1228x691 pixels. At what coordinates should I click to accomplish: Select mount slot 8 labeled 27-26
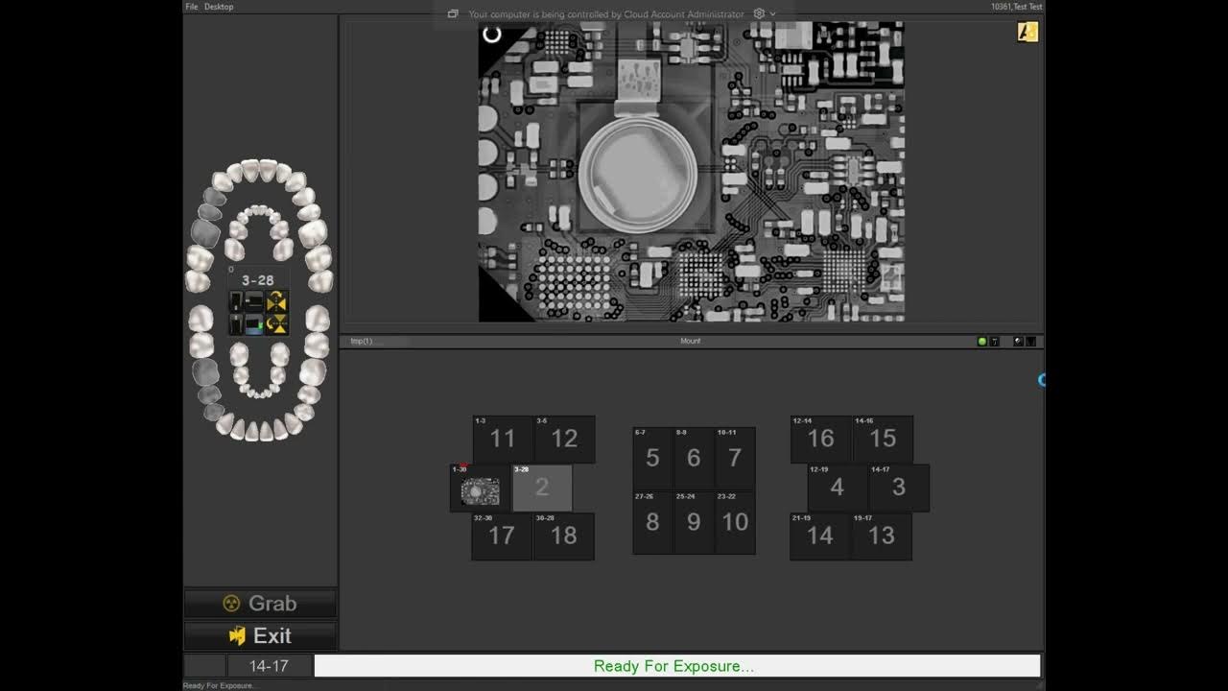[x=652, y=523]
